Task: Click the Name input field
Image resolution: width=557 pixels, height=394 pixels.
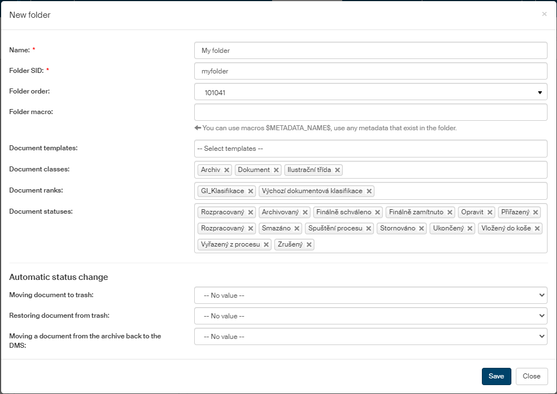Action: pos(371,51)
